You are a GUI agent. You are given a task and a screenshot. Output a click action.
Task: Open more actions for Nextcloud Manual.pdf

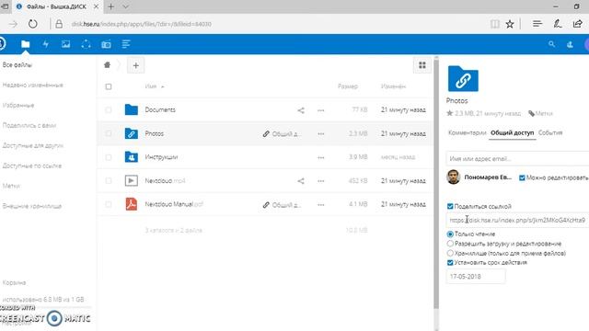click(x=321, y=205)
